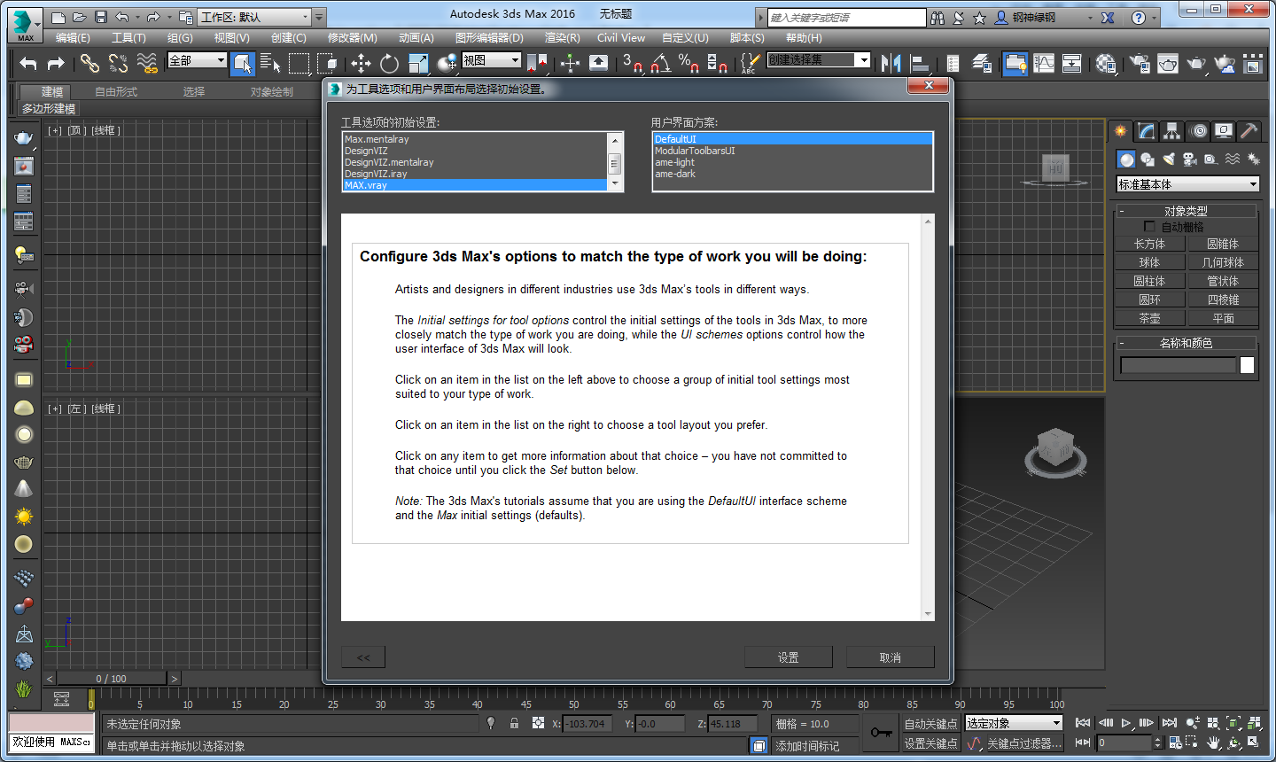Open the Material Editor
The height and width of the screenshot is (762, 1276).
point(1106,63)
